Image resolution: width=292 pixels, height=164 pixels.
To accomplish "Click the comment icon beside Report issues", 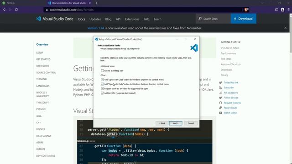I will pyautogui.click(x=220, y=108).
